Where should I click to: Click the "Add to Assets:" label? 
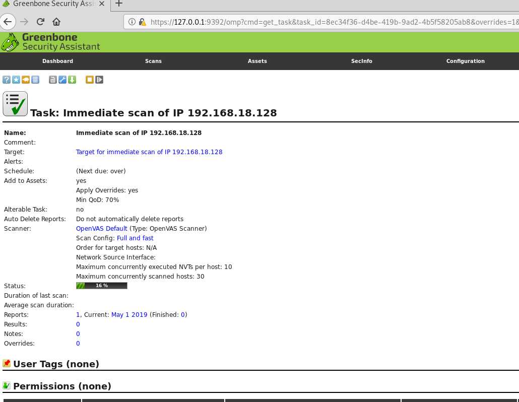(x=26, y=181)
